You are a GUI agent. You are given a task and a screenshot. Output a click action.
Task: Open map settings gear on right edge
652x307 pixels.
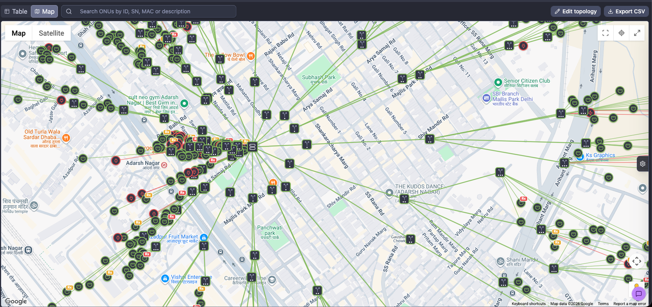pyautogui.click(x=643, y=164)
